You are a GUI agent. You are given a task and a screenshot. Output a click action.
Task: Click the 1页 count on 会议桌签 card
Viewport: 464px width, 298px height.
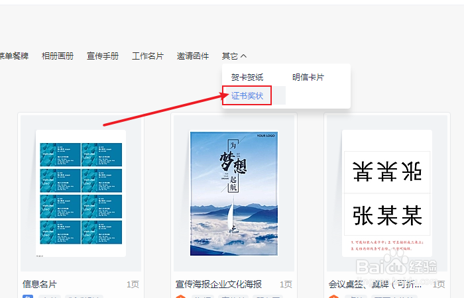click(439, 284)
